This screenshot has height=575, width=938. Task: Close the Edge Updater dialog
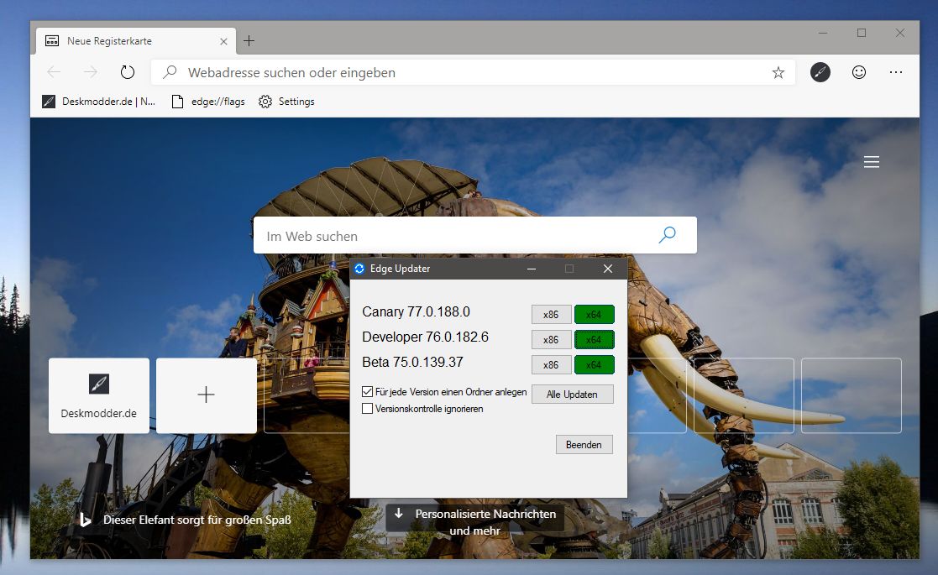tap(608, 269)
